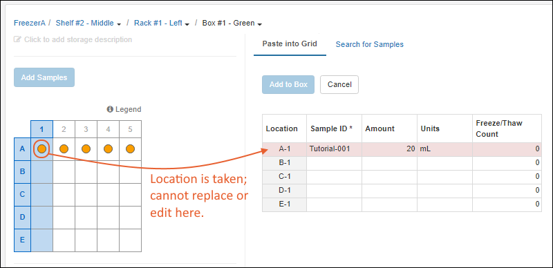Screen dimensions: 553x268
Task: Click the edit storage description pencil icon
Action: (x=17, y=39)
